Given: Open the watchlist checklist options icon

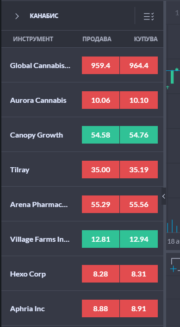Looking at the screenshot, I should point(149,16).
